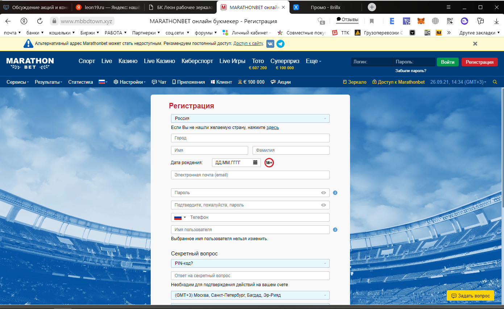Open the GMT+3 timezone dropdown
Screen dimensions: 504x309
click(x=250, y=295)
